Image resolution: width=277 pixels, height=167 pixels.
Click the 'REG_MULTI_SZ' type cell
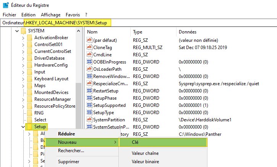coord(148,48)
